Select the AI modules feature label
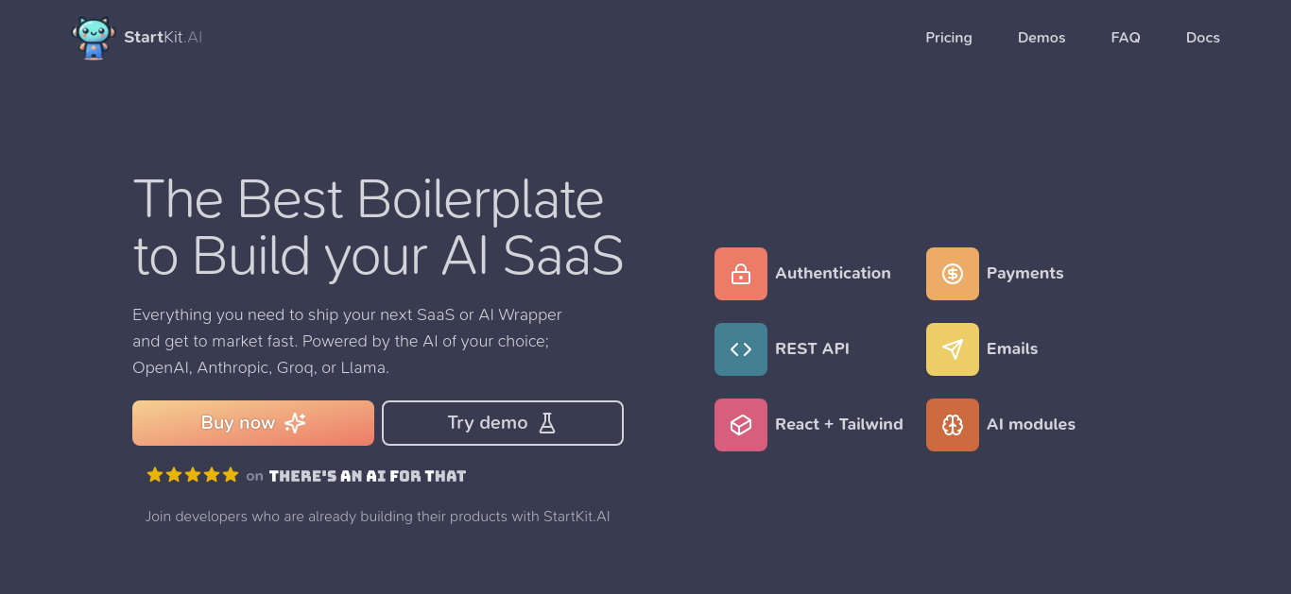The height and width of the screenshot is (594, 1291). [1031, 424]
